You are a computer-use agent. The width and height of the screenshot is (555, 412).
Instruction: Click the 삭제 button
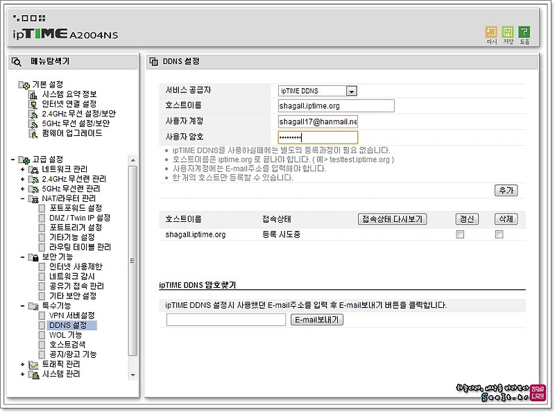pyautogui.click(x=506, y=219)
